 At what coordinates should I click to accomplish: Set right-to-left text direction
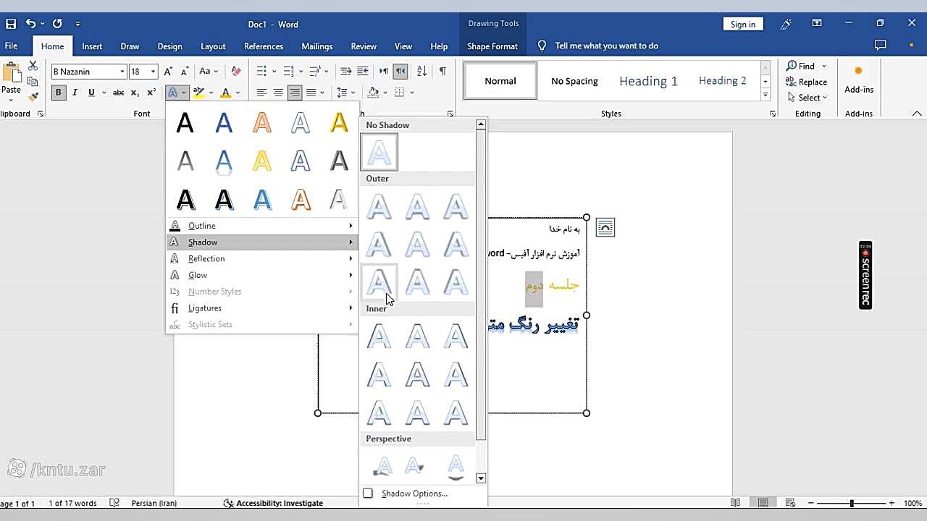(400, 71)
